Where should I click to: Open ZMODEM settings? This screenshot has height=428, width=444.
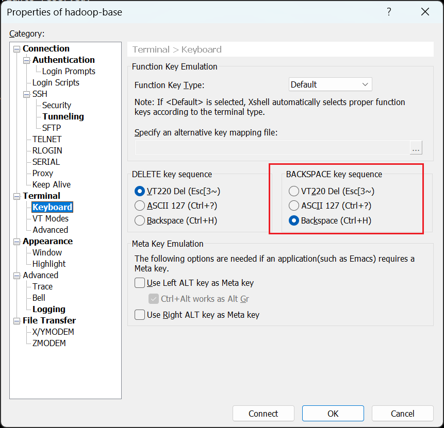[49, 343]
